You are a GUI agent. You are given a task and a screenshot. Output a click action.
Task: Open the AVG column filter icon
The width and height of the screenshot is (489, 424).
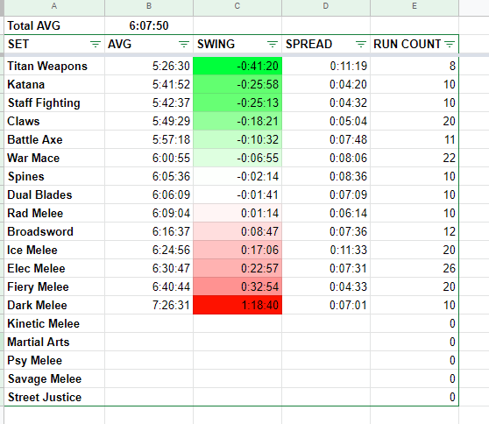point(184,45)
